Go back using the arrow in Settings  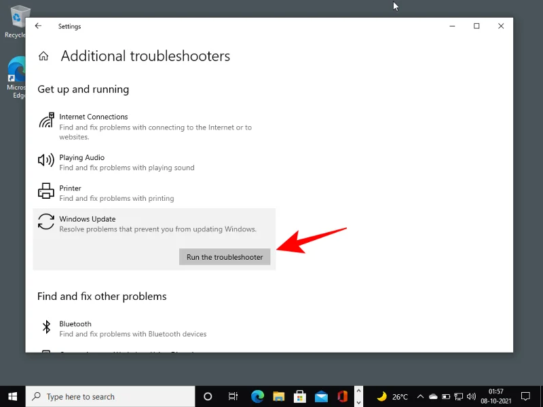38,26
